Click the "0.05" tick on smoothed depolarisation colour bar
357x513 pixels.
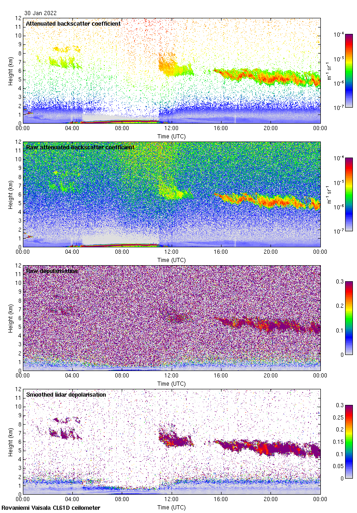[338, 466]
